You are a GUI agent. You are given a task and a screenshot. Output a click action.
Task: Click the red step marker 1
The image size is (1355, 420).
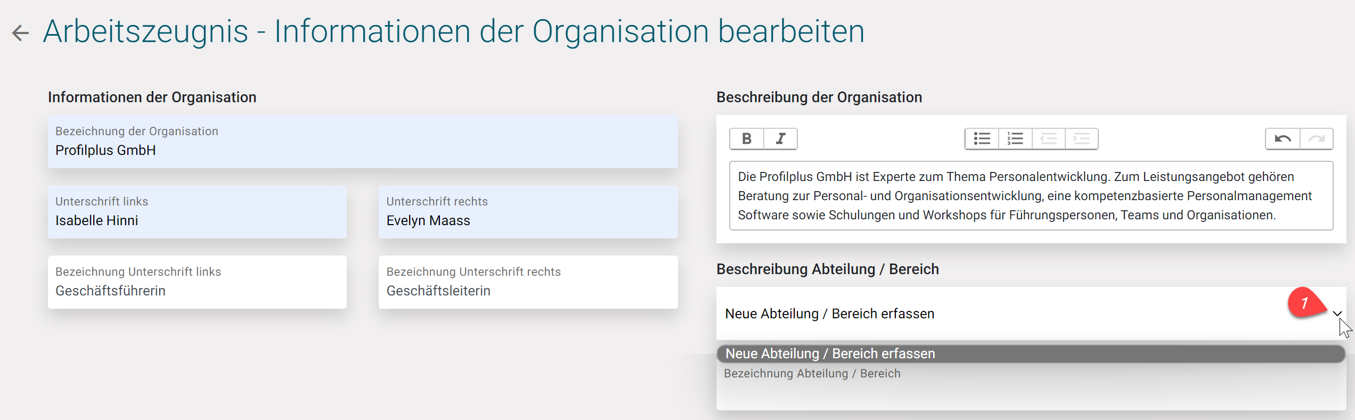pyautogui.click(x=1304, y=303)
